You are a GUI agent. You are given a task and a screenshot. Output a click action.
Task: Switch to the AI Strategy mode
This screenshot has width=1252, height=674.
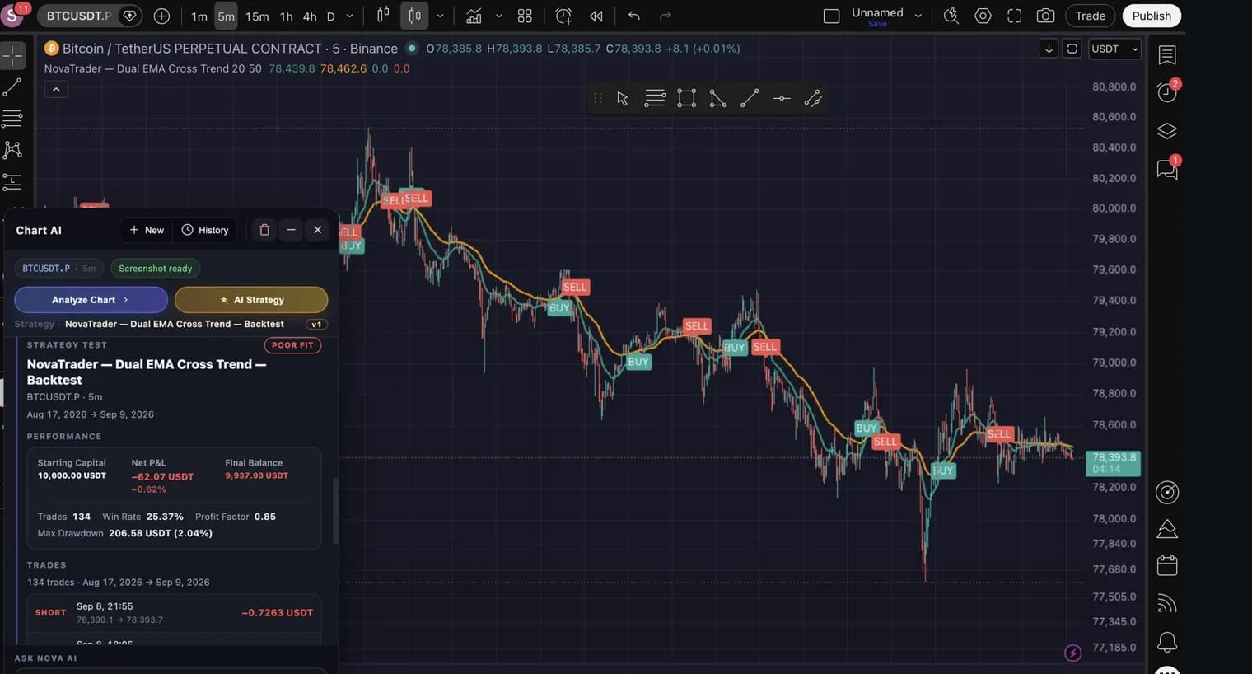tap(251, 300)
